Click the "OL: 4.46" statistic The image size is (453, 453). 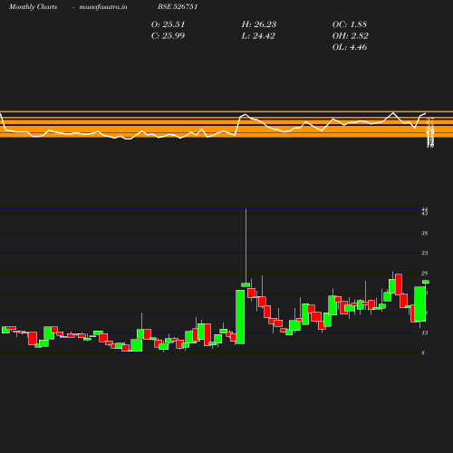pos(350,47)
